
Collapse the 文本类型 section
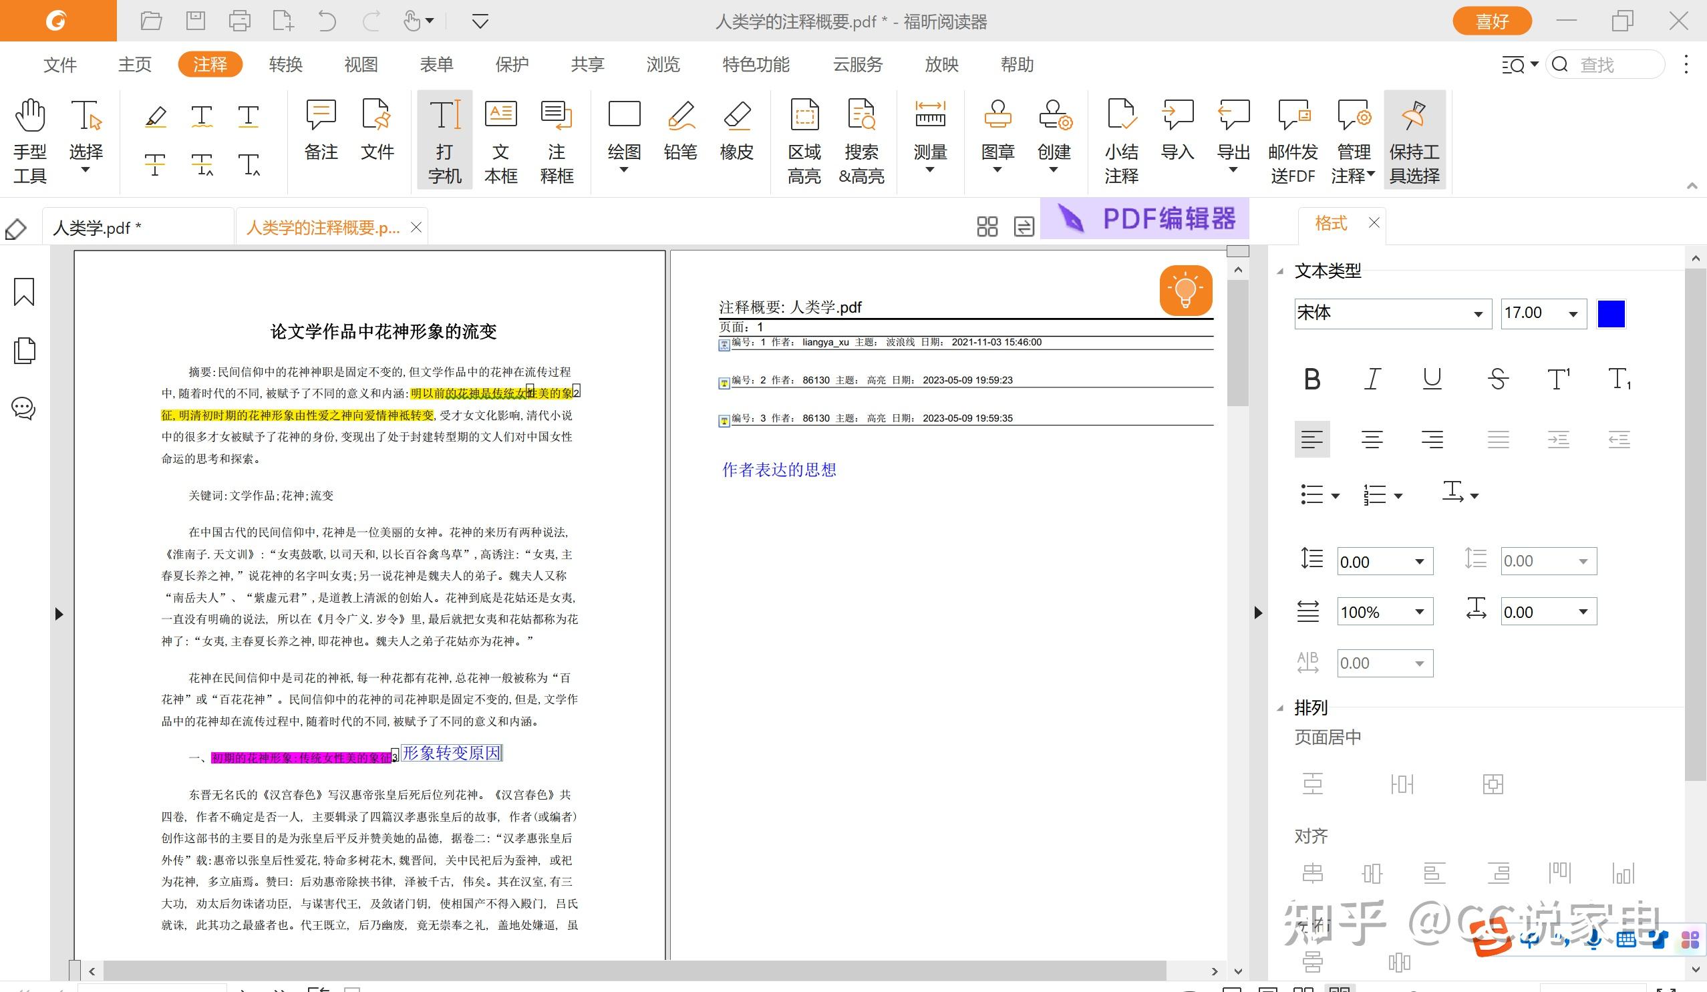(x=1280, y=271)
